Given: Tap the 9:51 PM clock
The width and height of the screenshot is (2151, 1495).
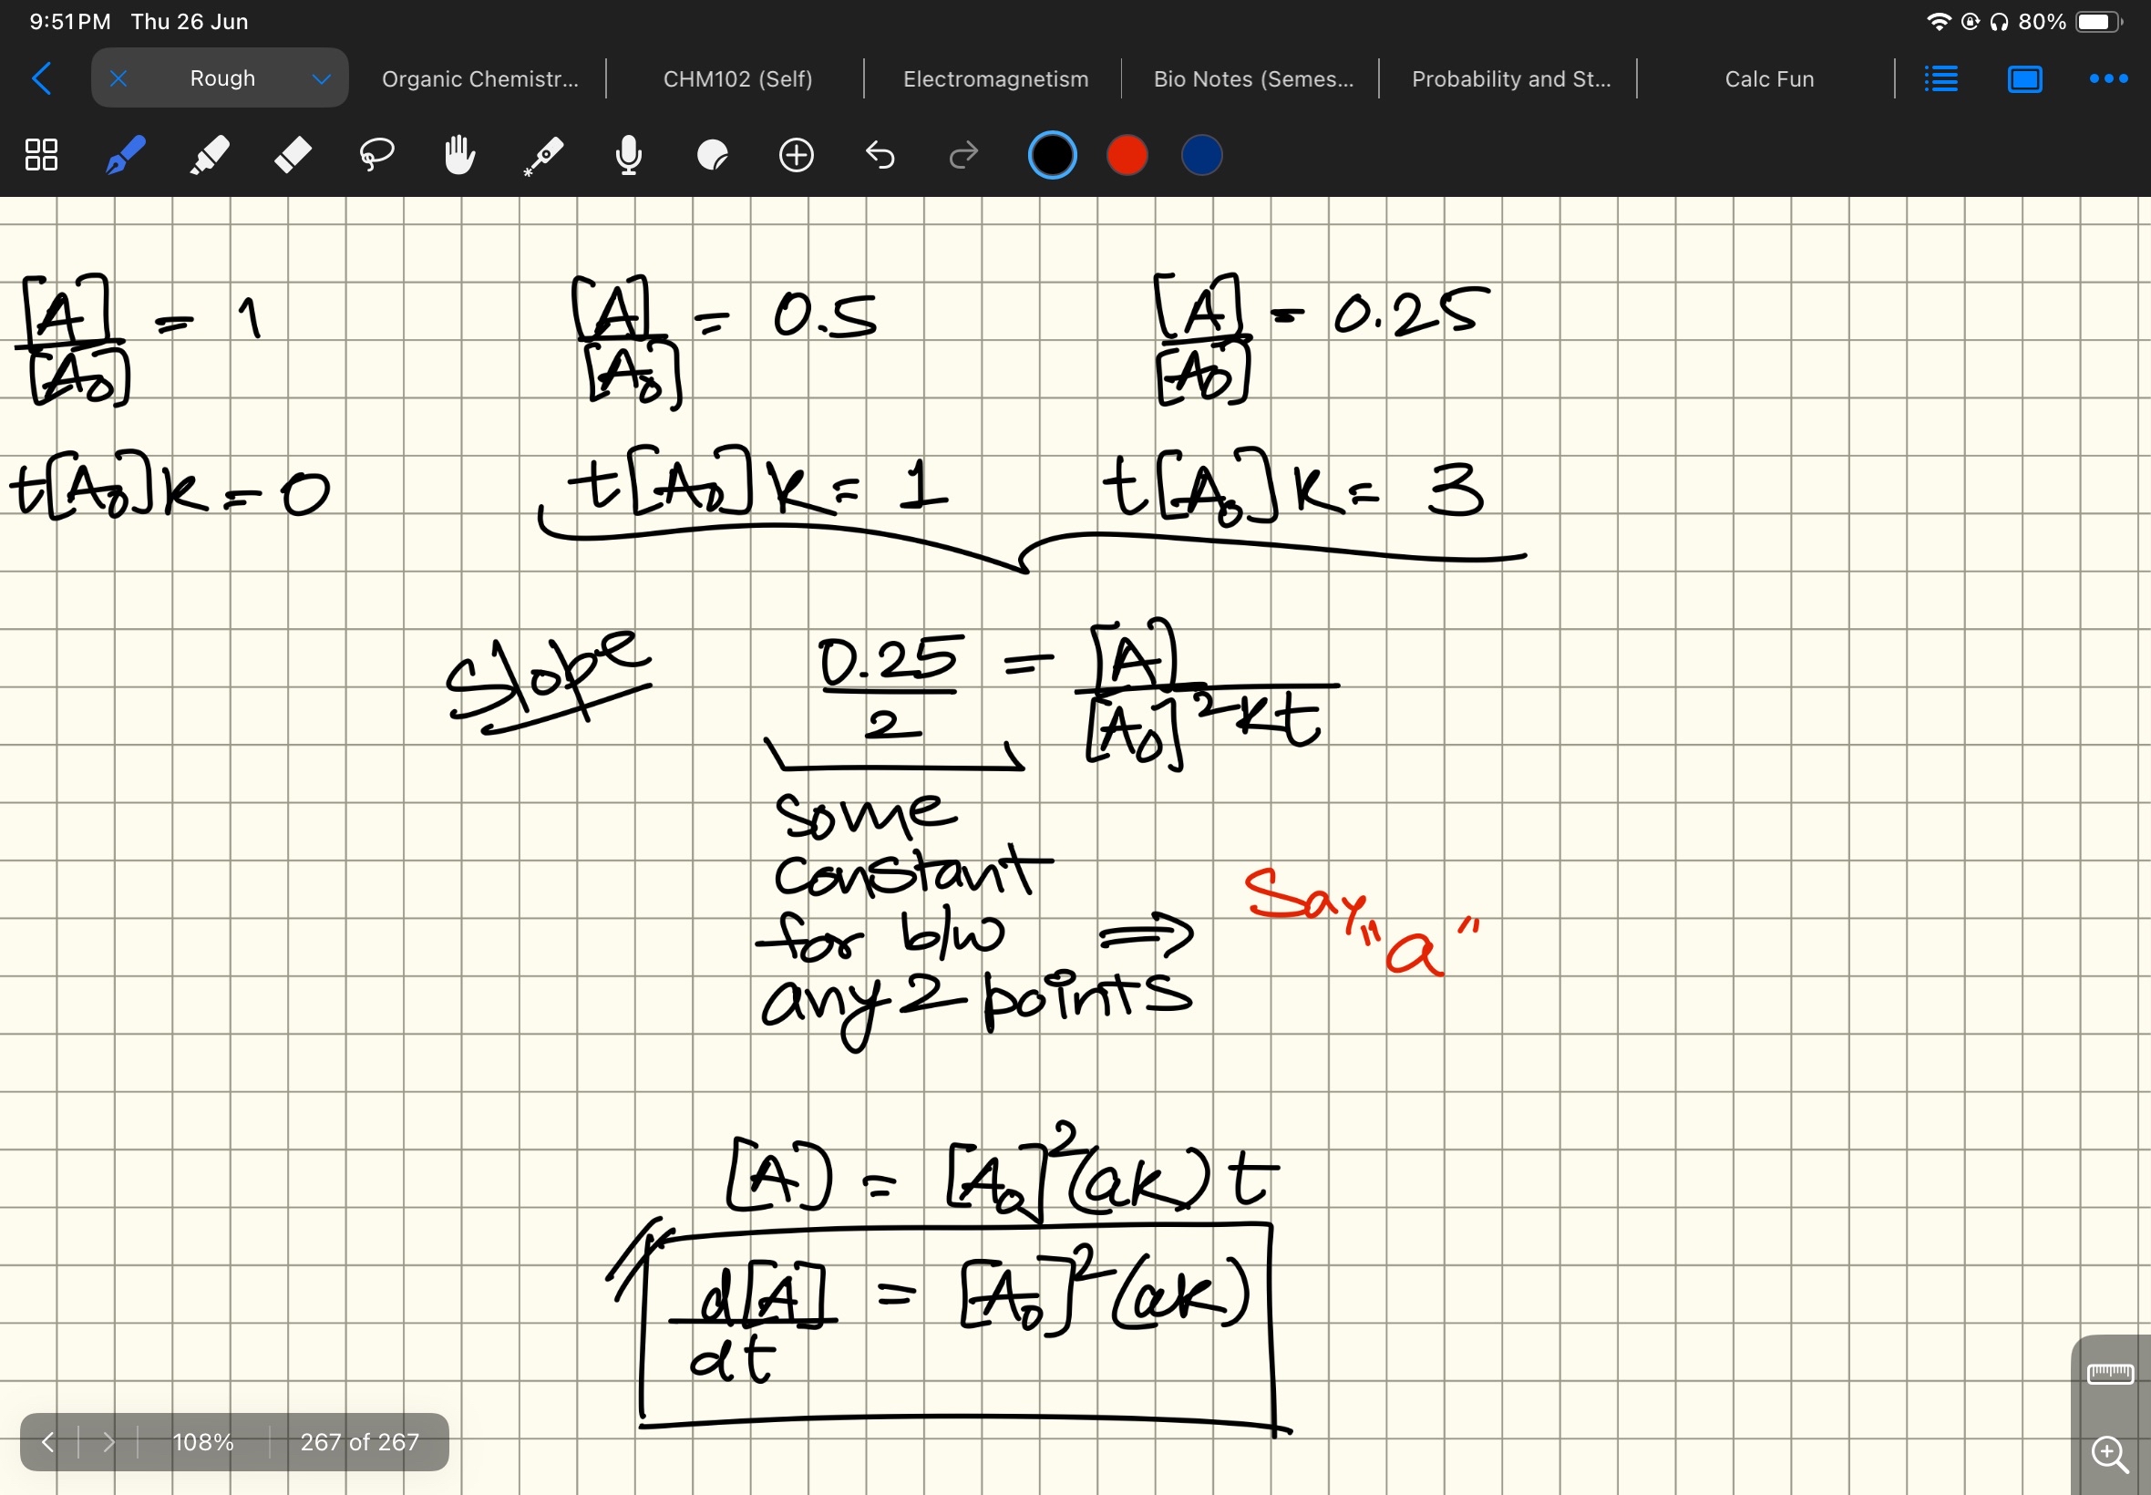Looking at the screenshot, I should click(70, 22).
